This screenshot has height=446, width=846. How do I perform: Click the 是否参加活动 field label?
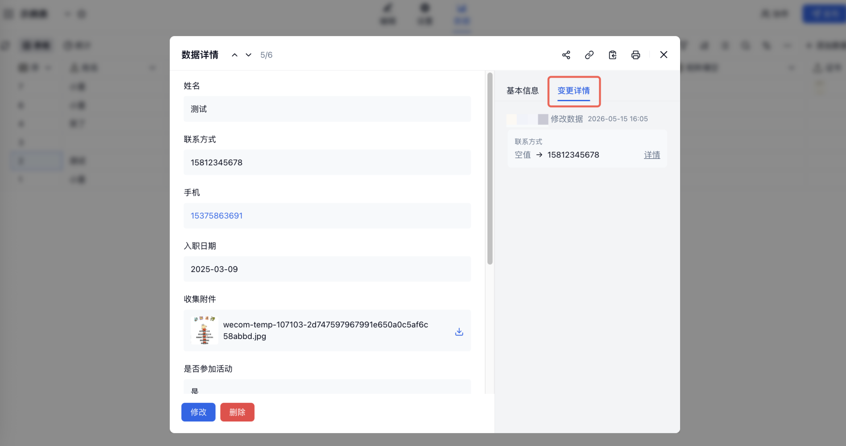208,369
